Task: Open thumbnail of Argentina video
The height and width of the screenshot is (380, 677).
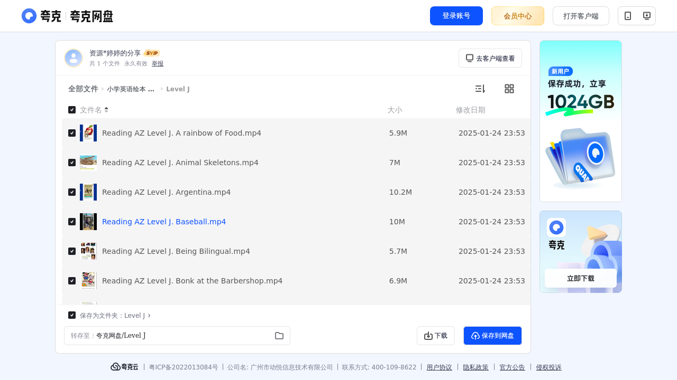Action: pyautogui.click(x=88, y=192)
